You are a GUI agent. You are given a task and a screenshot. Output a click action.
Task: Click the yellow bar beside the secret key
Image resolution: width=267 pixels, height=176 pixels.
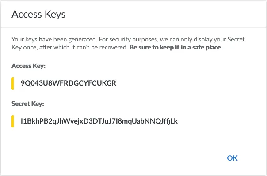tap(13, 121)
